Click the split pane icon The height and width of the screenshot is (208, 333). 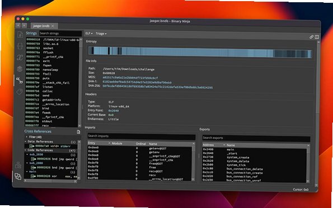click(317, 37)
